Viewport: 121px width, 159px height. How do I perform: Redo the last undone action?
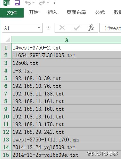tap(42, 3)
